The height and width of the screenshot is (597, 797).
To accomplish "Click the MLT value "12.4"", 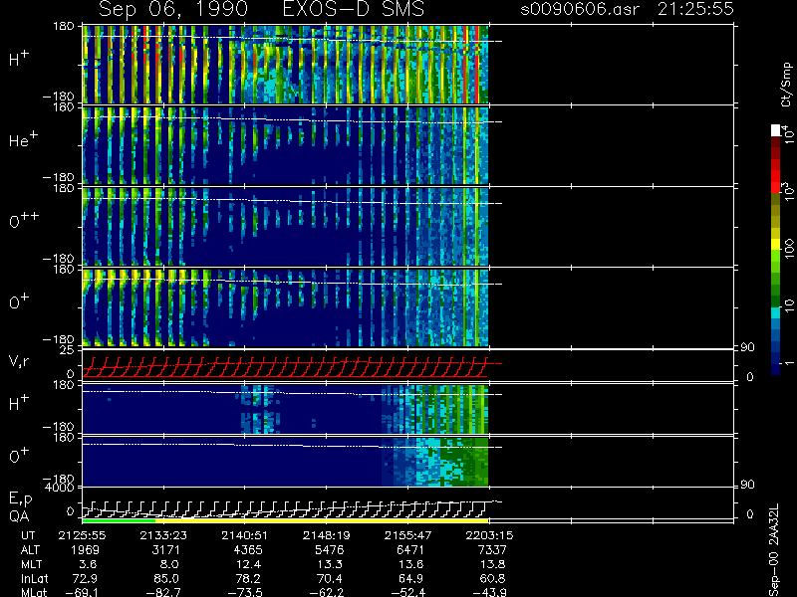I will click(x=248, y=564).
